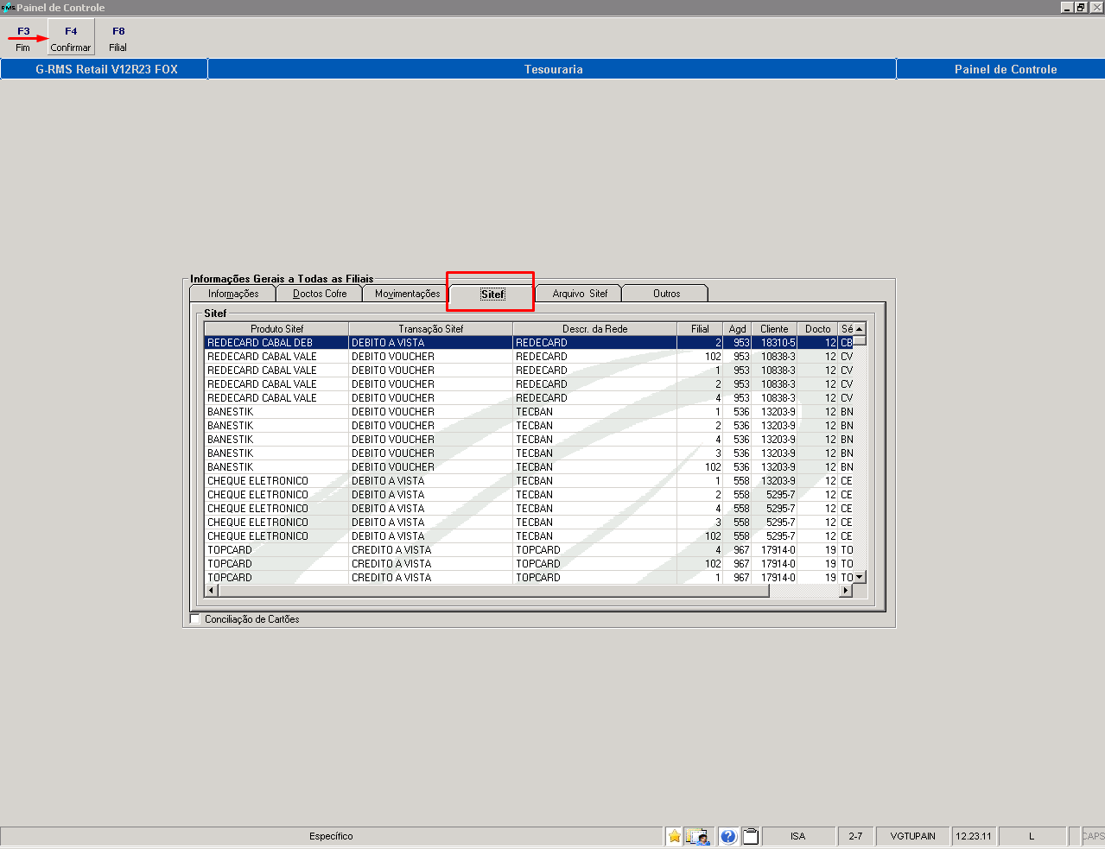The width and height of the screenshot is (1105, 849).
Task: Click the horizontal scrollbar right arrow
Action: click(x=846, y=591)
